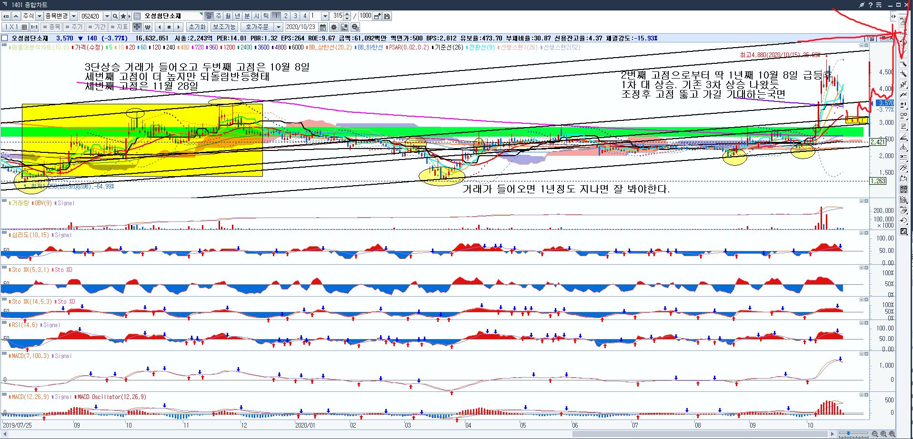Toggle the 일 daily period button

(209, 16)
